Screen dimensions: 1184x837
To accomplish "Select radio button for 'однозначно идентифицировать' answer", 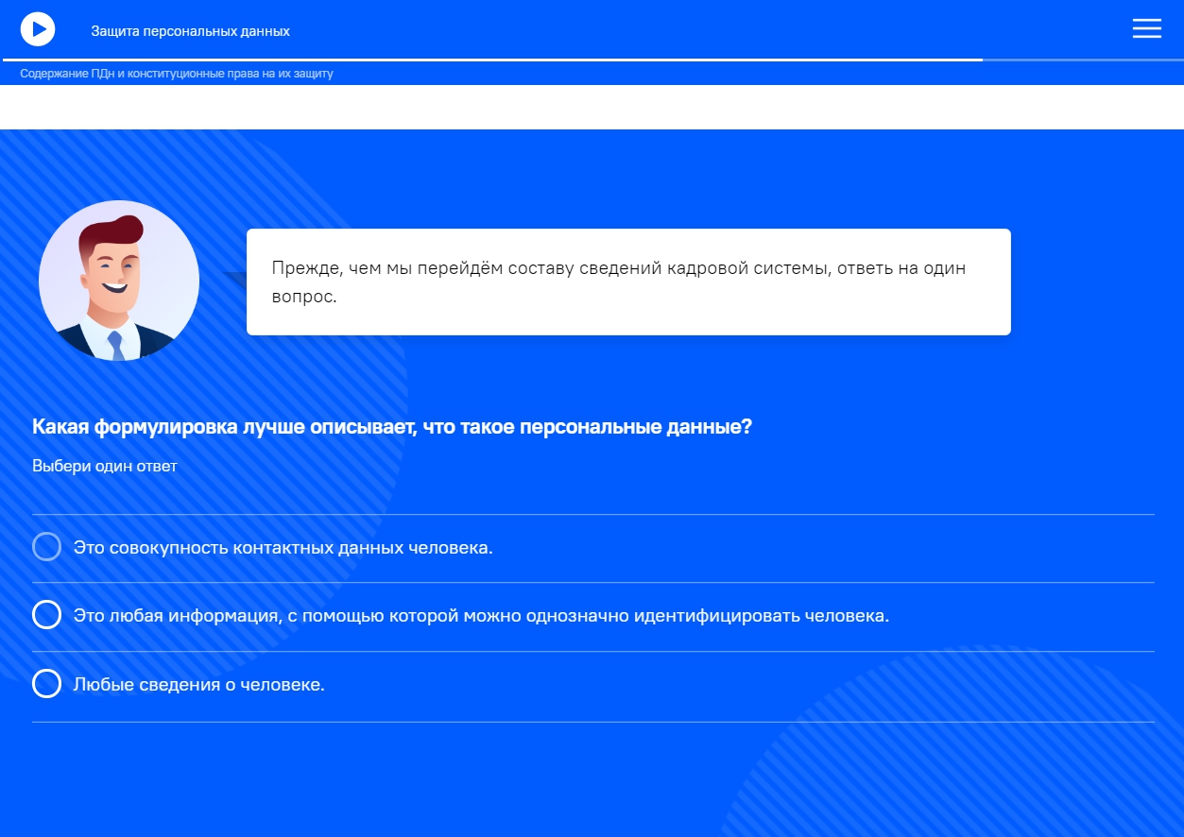I will pyautogui.click(x=47, y=615).
